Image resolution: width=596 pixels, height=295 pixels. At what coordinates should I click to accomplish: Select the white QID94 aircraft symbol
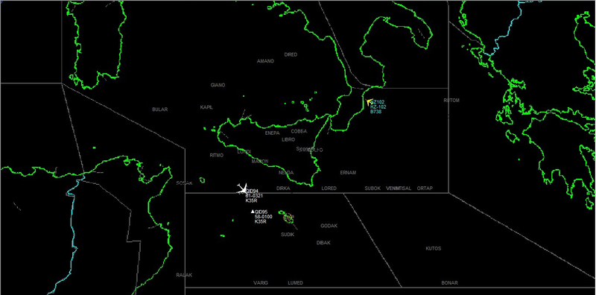pyautogui.click(x=241, y=188)
